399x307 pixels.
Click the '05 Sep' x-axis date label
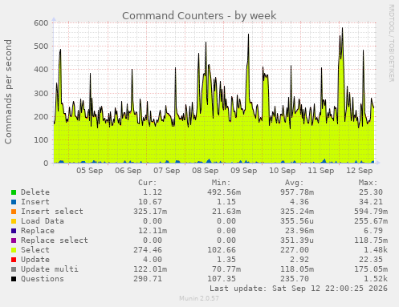[90, 171]
